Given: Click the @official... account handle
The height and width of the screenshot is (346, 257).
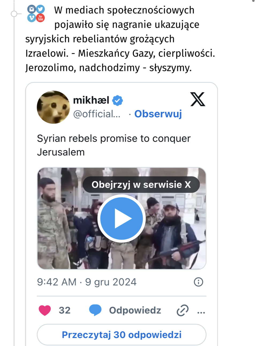Looking at the screenshot, I should click(97, 114).
